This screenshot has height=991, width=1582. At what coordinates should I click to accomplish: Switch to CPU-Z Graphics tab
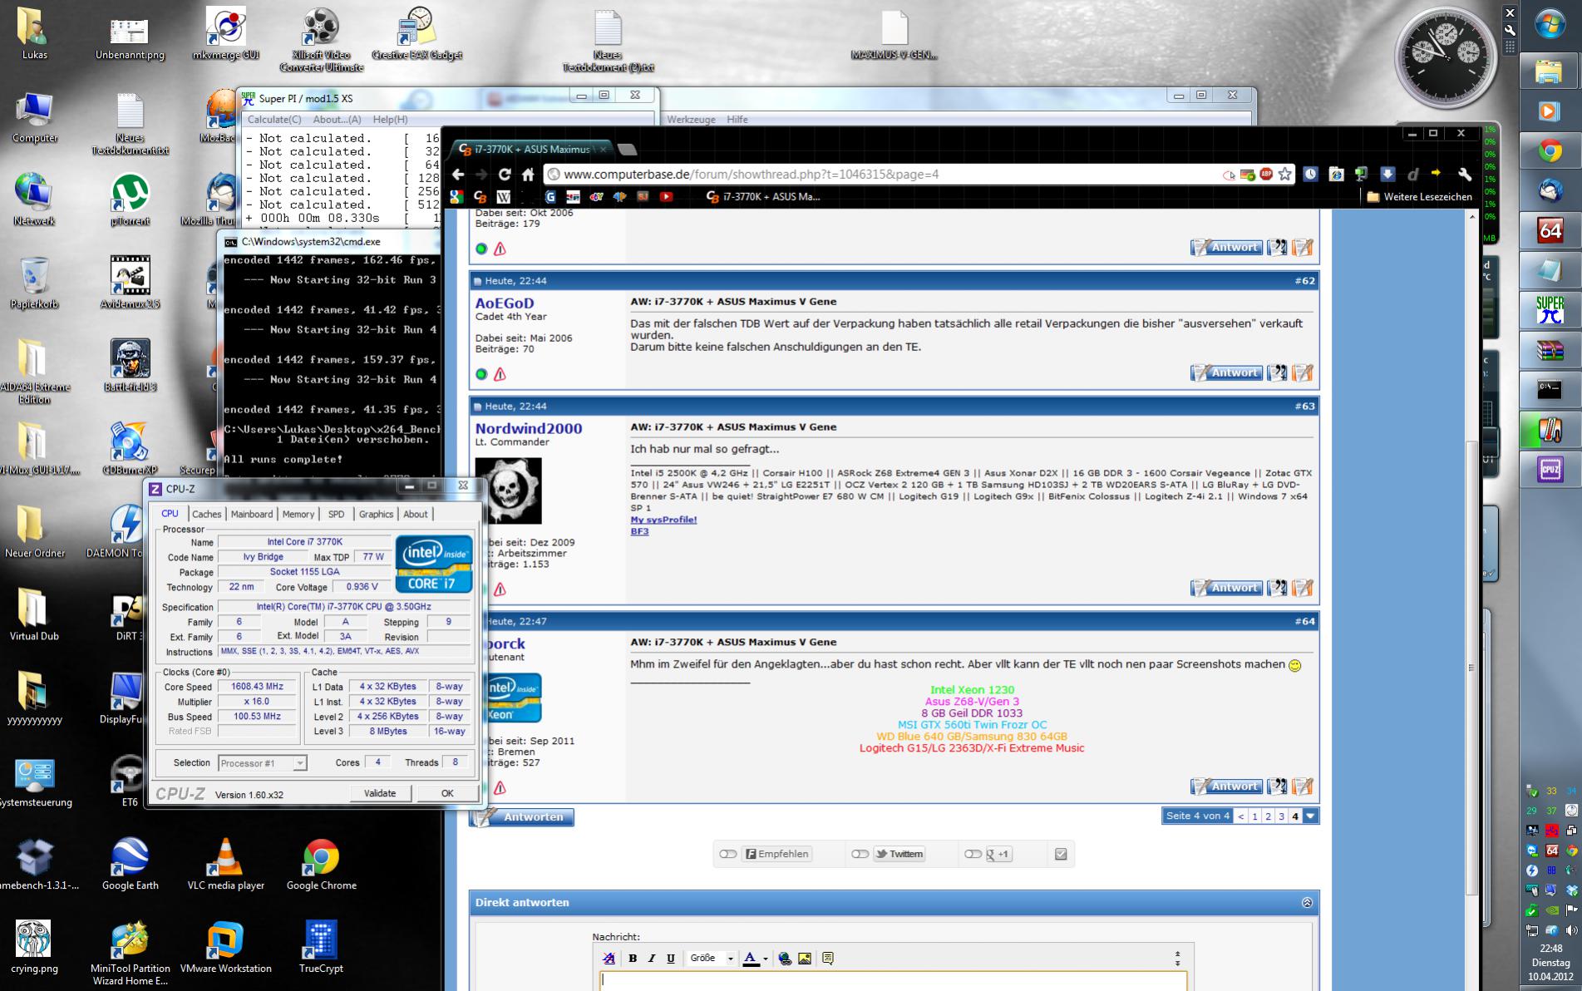click(x=376, y=515)
